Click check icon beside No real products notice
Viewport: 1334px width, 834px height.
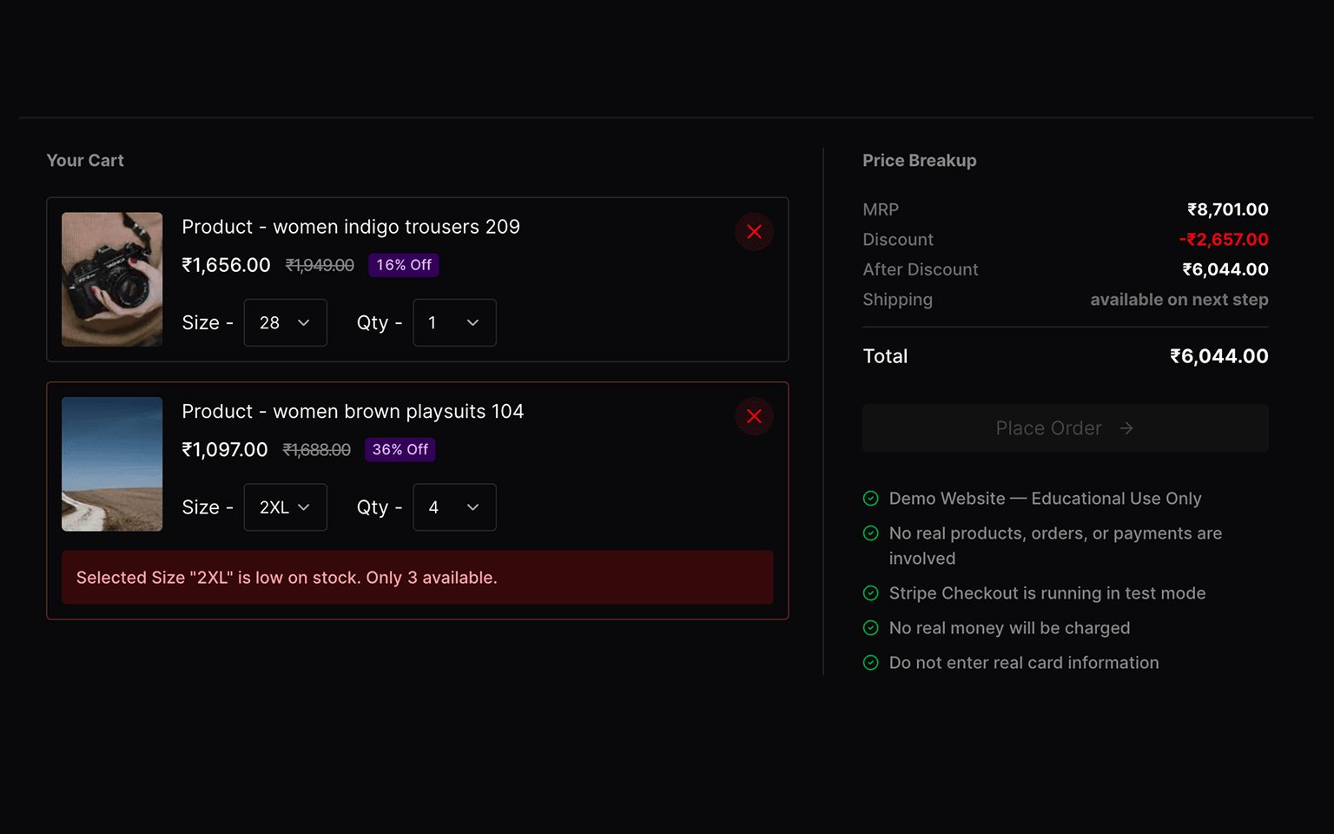tap(871, 533)
